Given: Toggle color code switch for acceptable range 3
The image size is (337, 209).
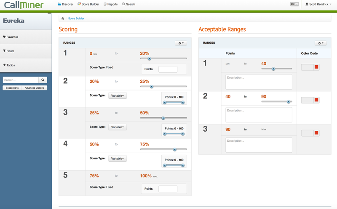Looking at the screenshot, I should tap(310, 133).
